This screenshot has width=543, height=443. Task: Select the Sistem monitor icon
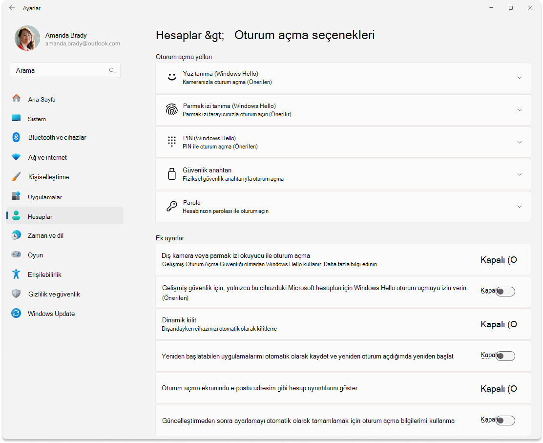point(16,118)
